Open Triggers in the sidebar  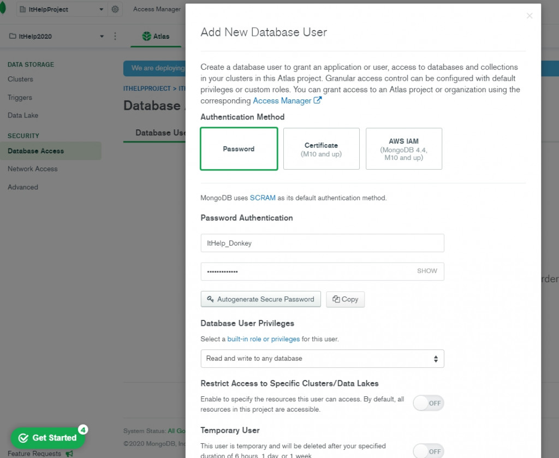[x=20, y=97]
